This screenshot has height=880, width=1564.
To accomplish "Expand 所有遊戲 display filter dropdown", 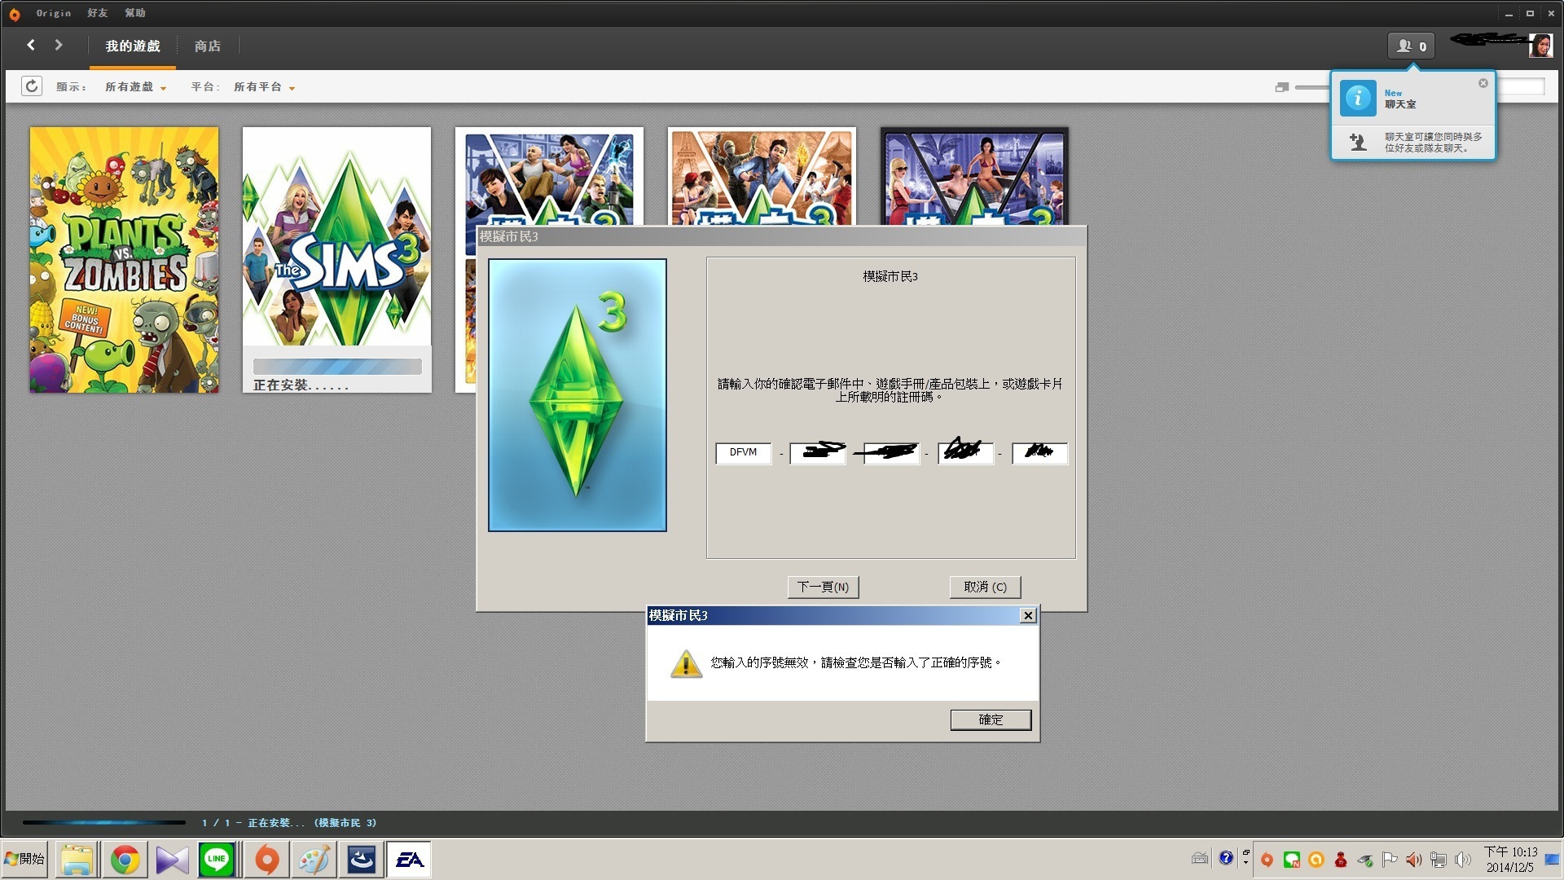I will pyautogui.click(x=135, y=87).
